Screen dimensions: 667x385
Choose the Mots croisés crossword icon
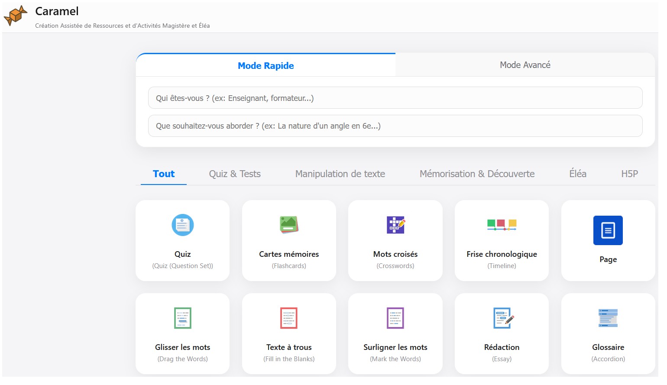click(x=395, y=225)
